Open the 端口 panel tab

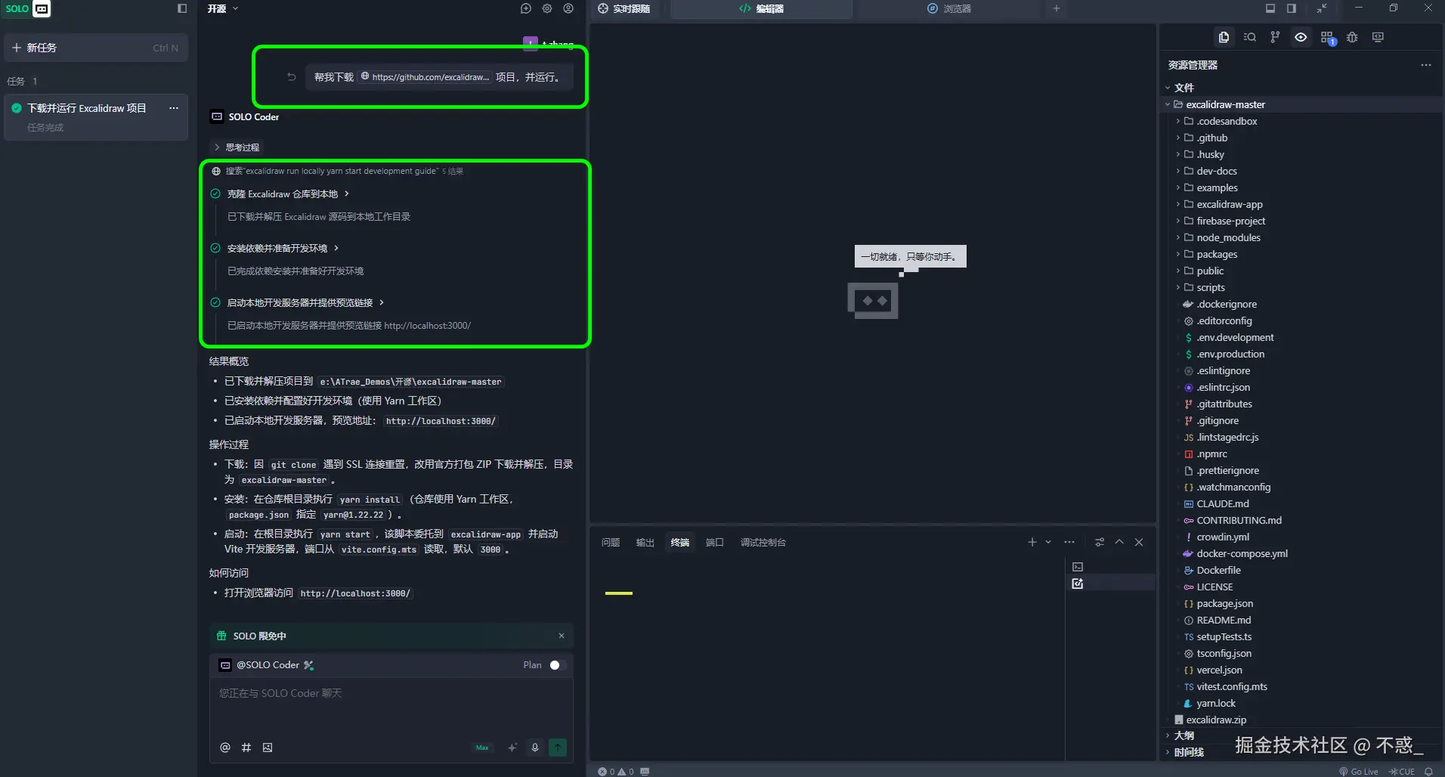click(715, 542)
